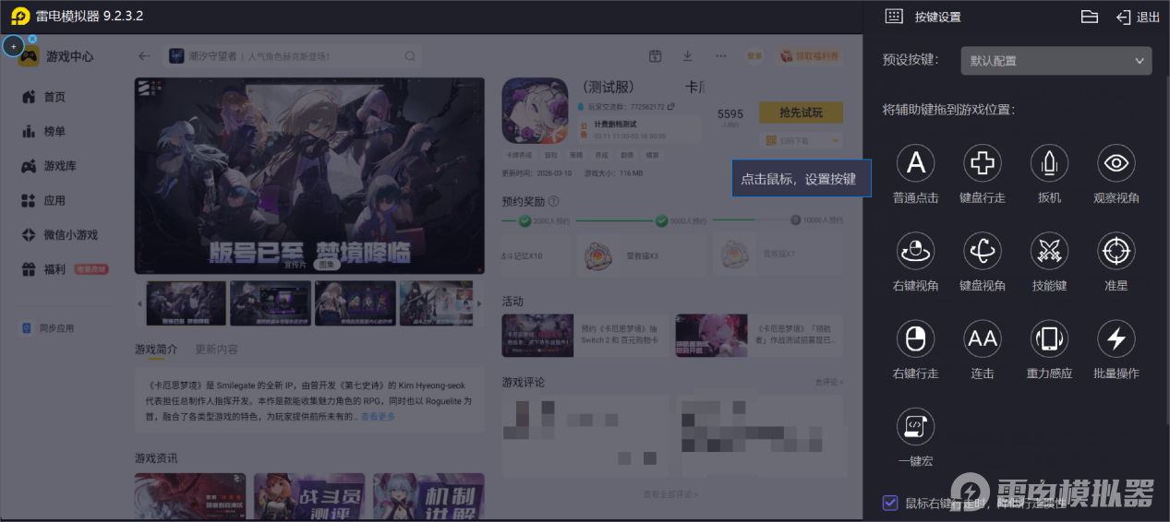Select the 观察视角 eye icon
This screenshot has width=1170, height=522.
(x=1116, y=163)
